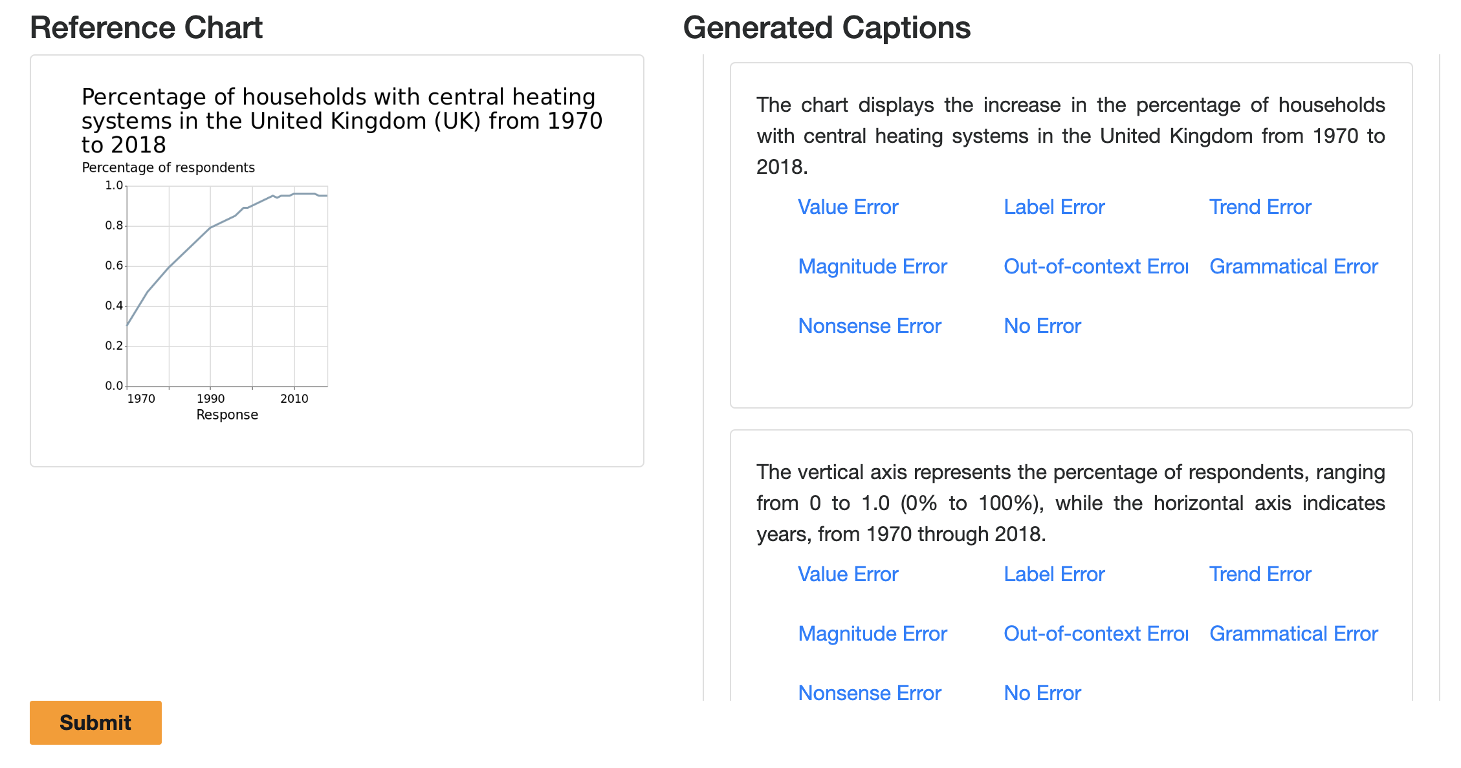Click the caption text about increasing households
This screenshot has width=1461, height=768.
click(1070, 136)
